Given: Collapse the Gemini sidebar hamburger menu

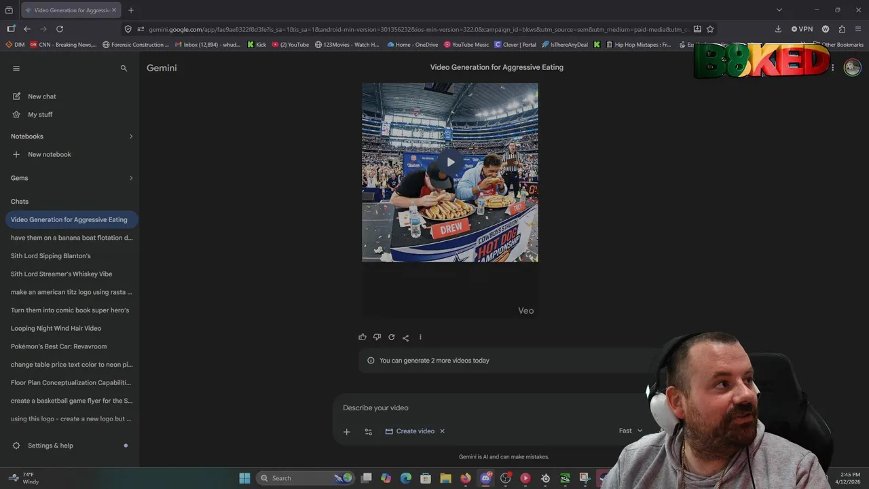Looking at the screenshot, I should tap(16, 68).
